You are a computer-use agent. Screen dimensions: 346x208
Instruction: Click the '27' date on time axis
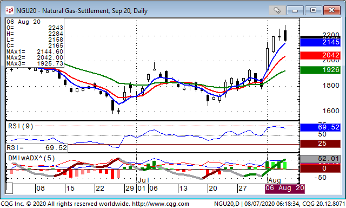[x=243, y=188]
